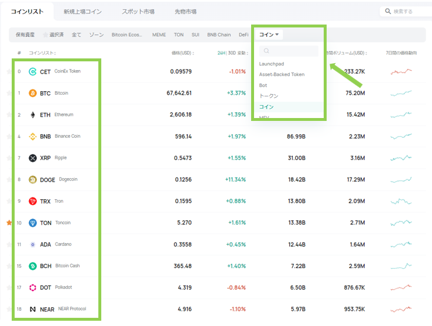This screenshot has width=432, height=326.
Task: Click the Cardano ADA logo icon
Action: point(33,244)
